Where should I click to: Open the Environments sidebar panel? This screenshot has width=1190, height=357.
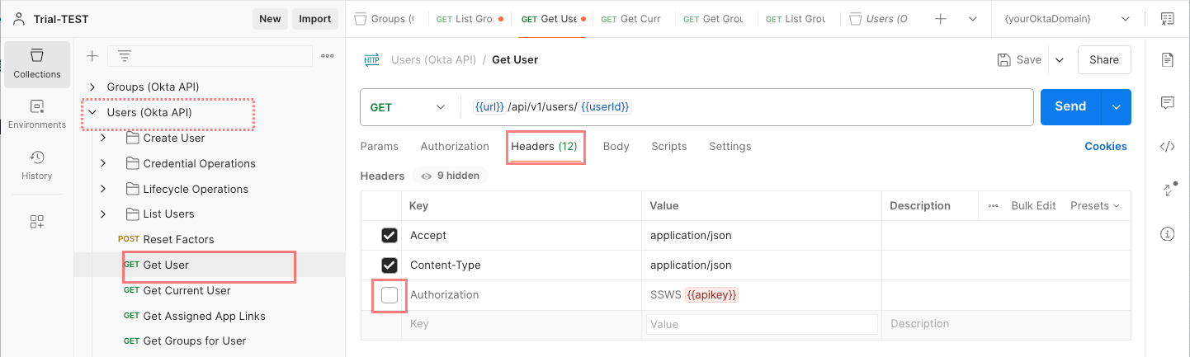36,115
